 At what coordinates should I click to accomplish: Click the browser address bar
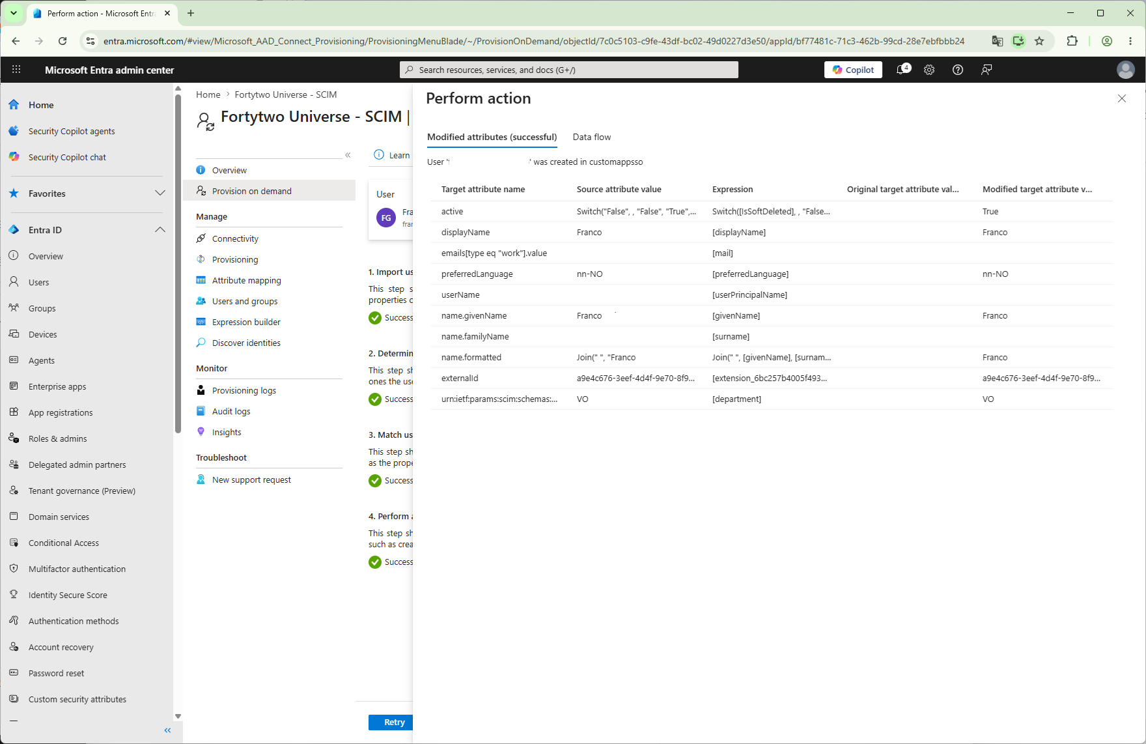point(534,41)
